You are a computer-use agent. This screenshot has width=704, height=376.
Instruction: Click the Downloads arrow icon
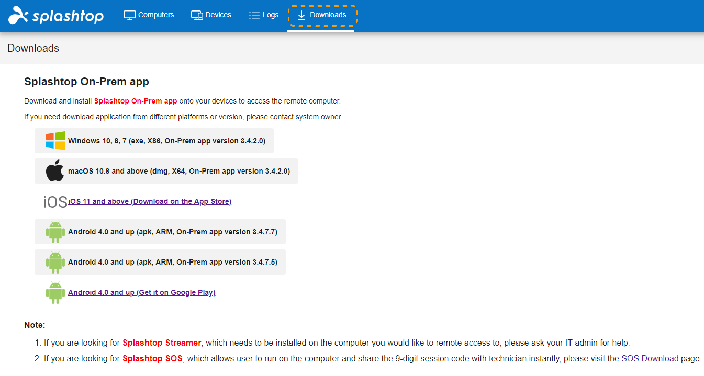point(301,15)
